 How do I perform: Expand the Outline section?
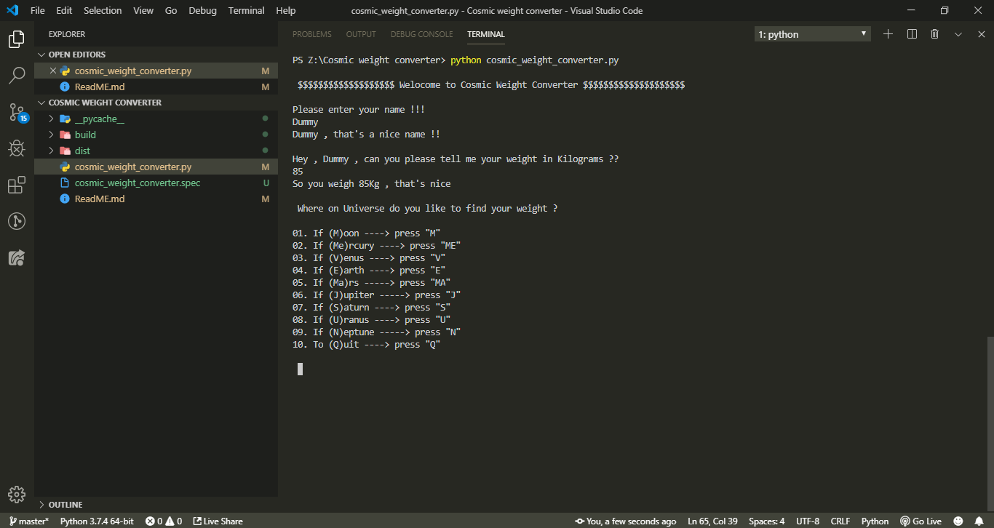coord(65,505)
